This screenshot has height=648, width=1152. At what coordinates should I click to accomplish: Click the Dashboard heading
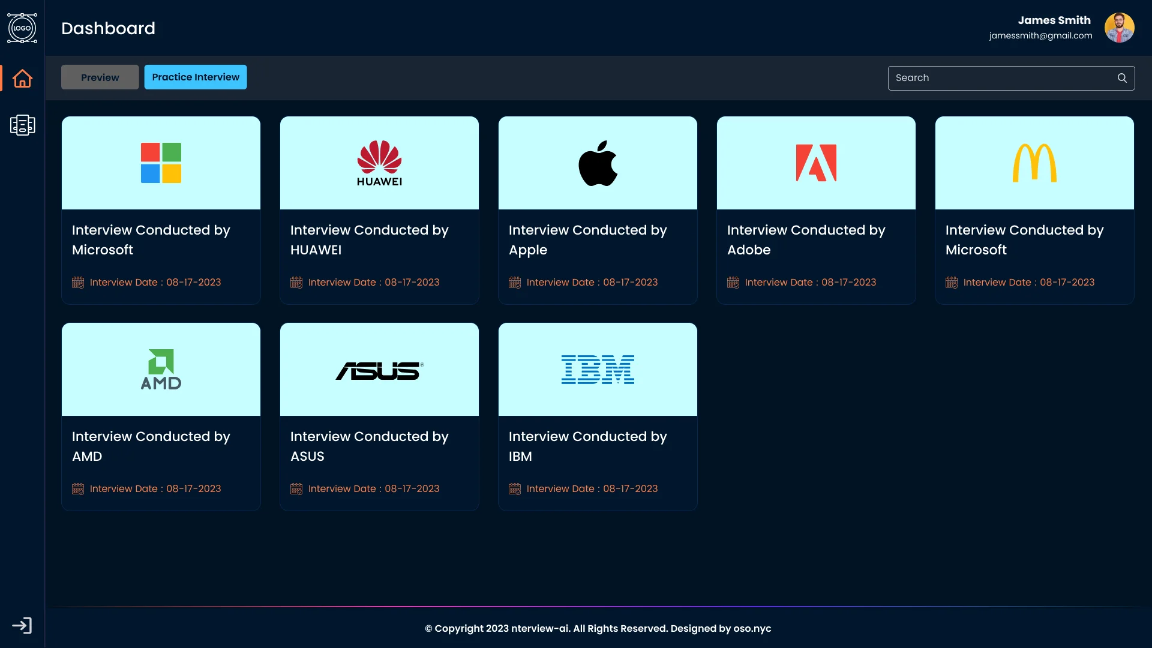108,28
